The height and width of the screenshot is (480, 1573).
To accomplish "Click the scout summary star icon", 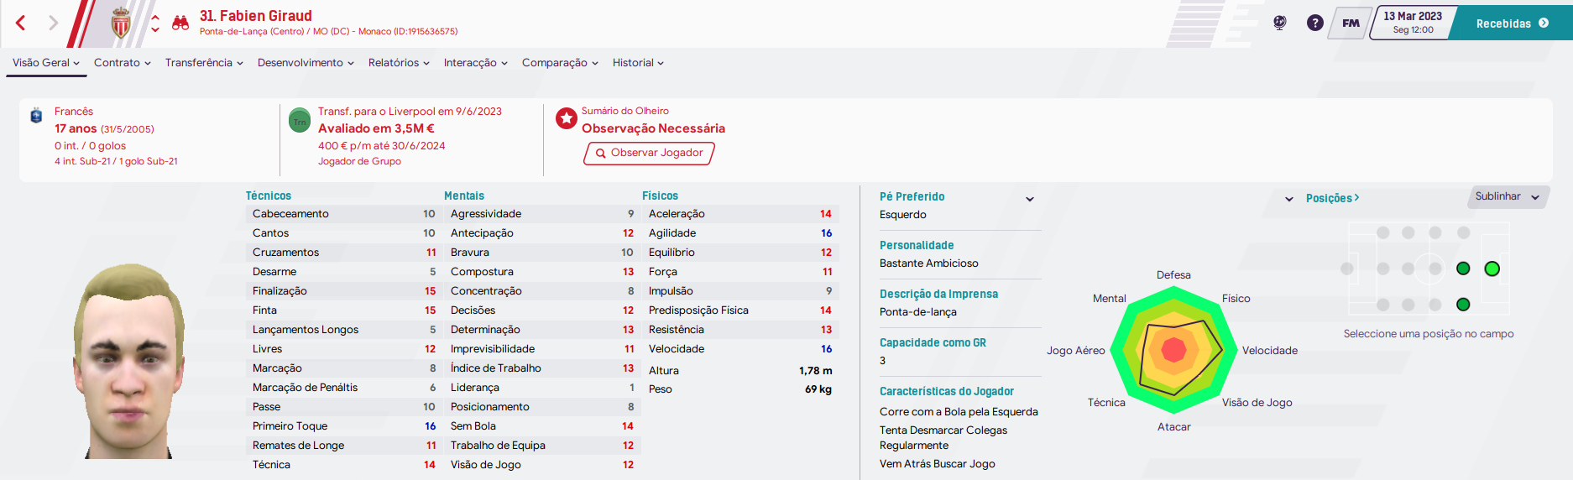I will click(x=567, y=118).
